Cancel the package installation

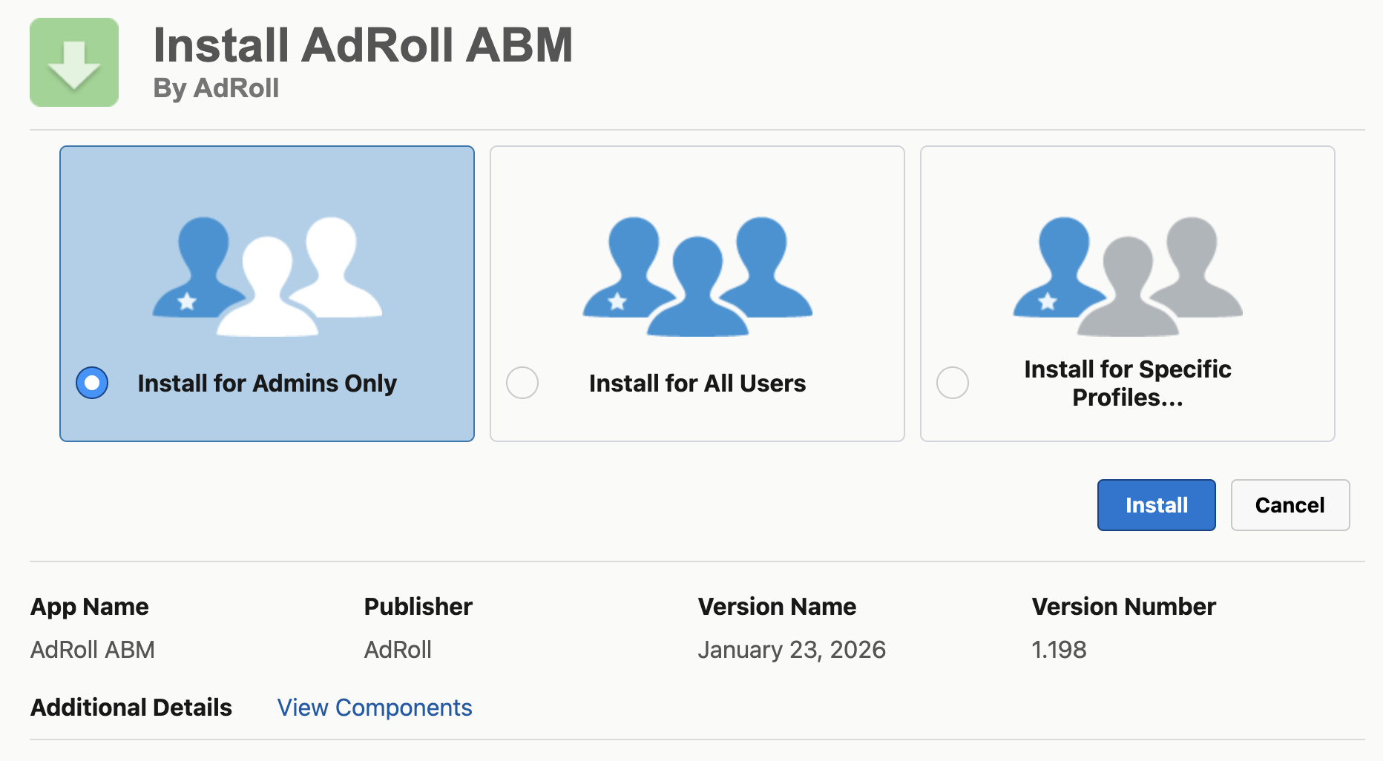point(1290,505)
